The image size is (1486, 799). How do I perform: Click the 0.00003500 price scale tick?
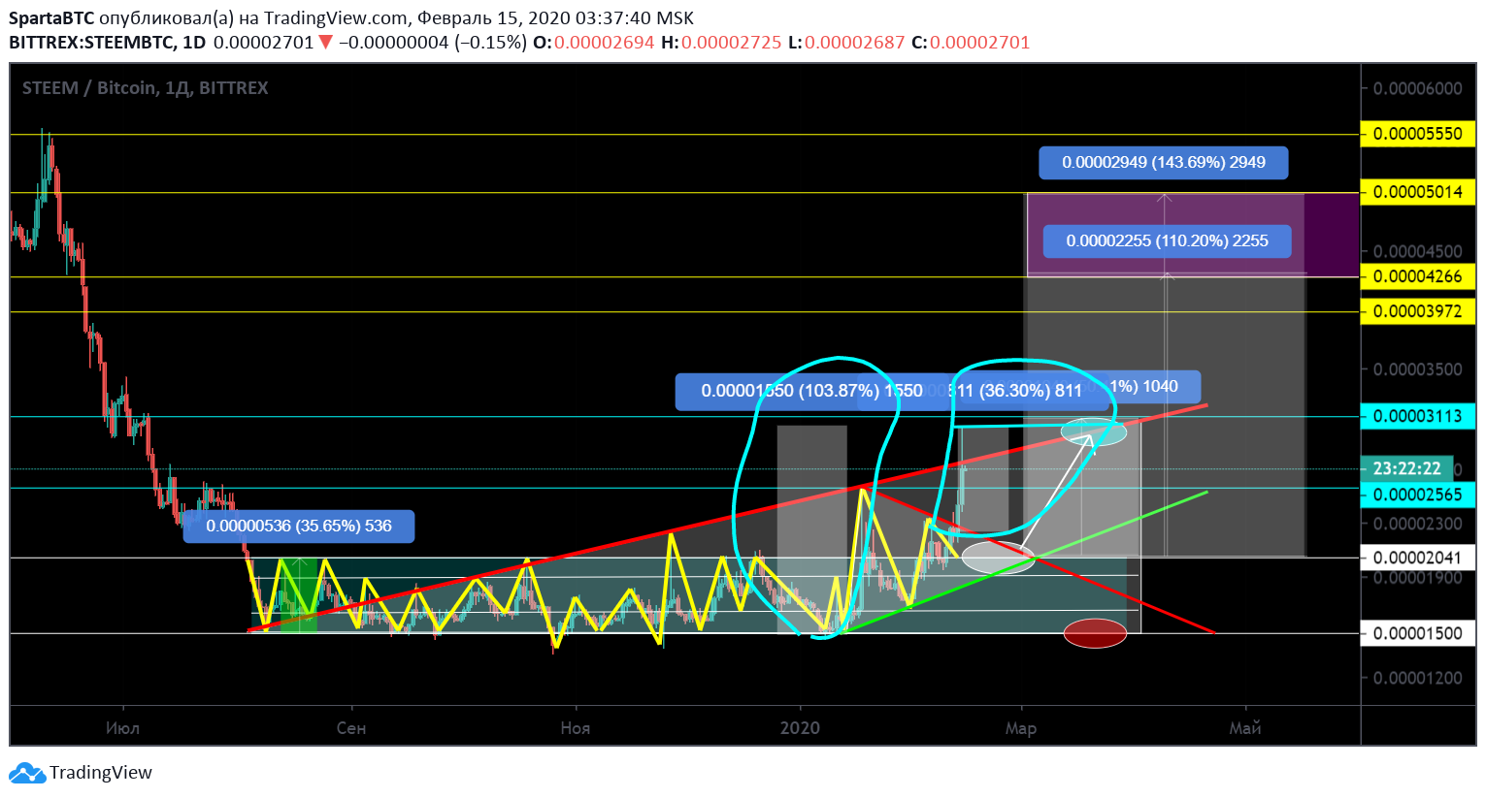tap(1417, 369)
